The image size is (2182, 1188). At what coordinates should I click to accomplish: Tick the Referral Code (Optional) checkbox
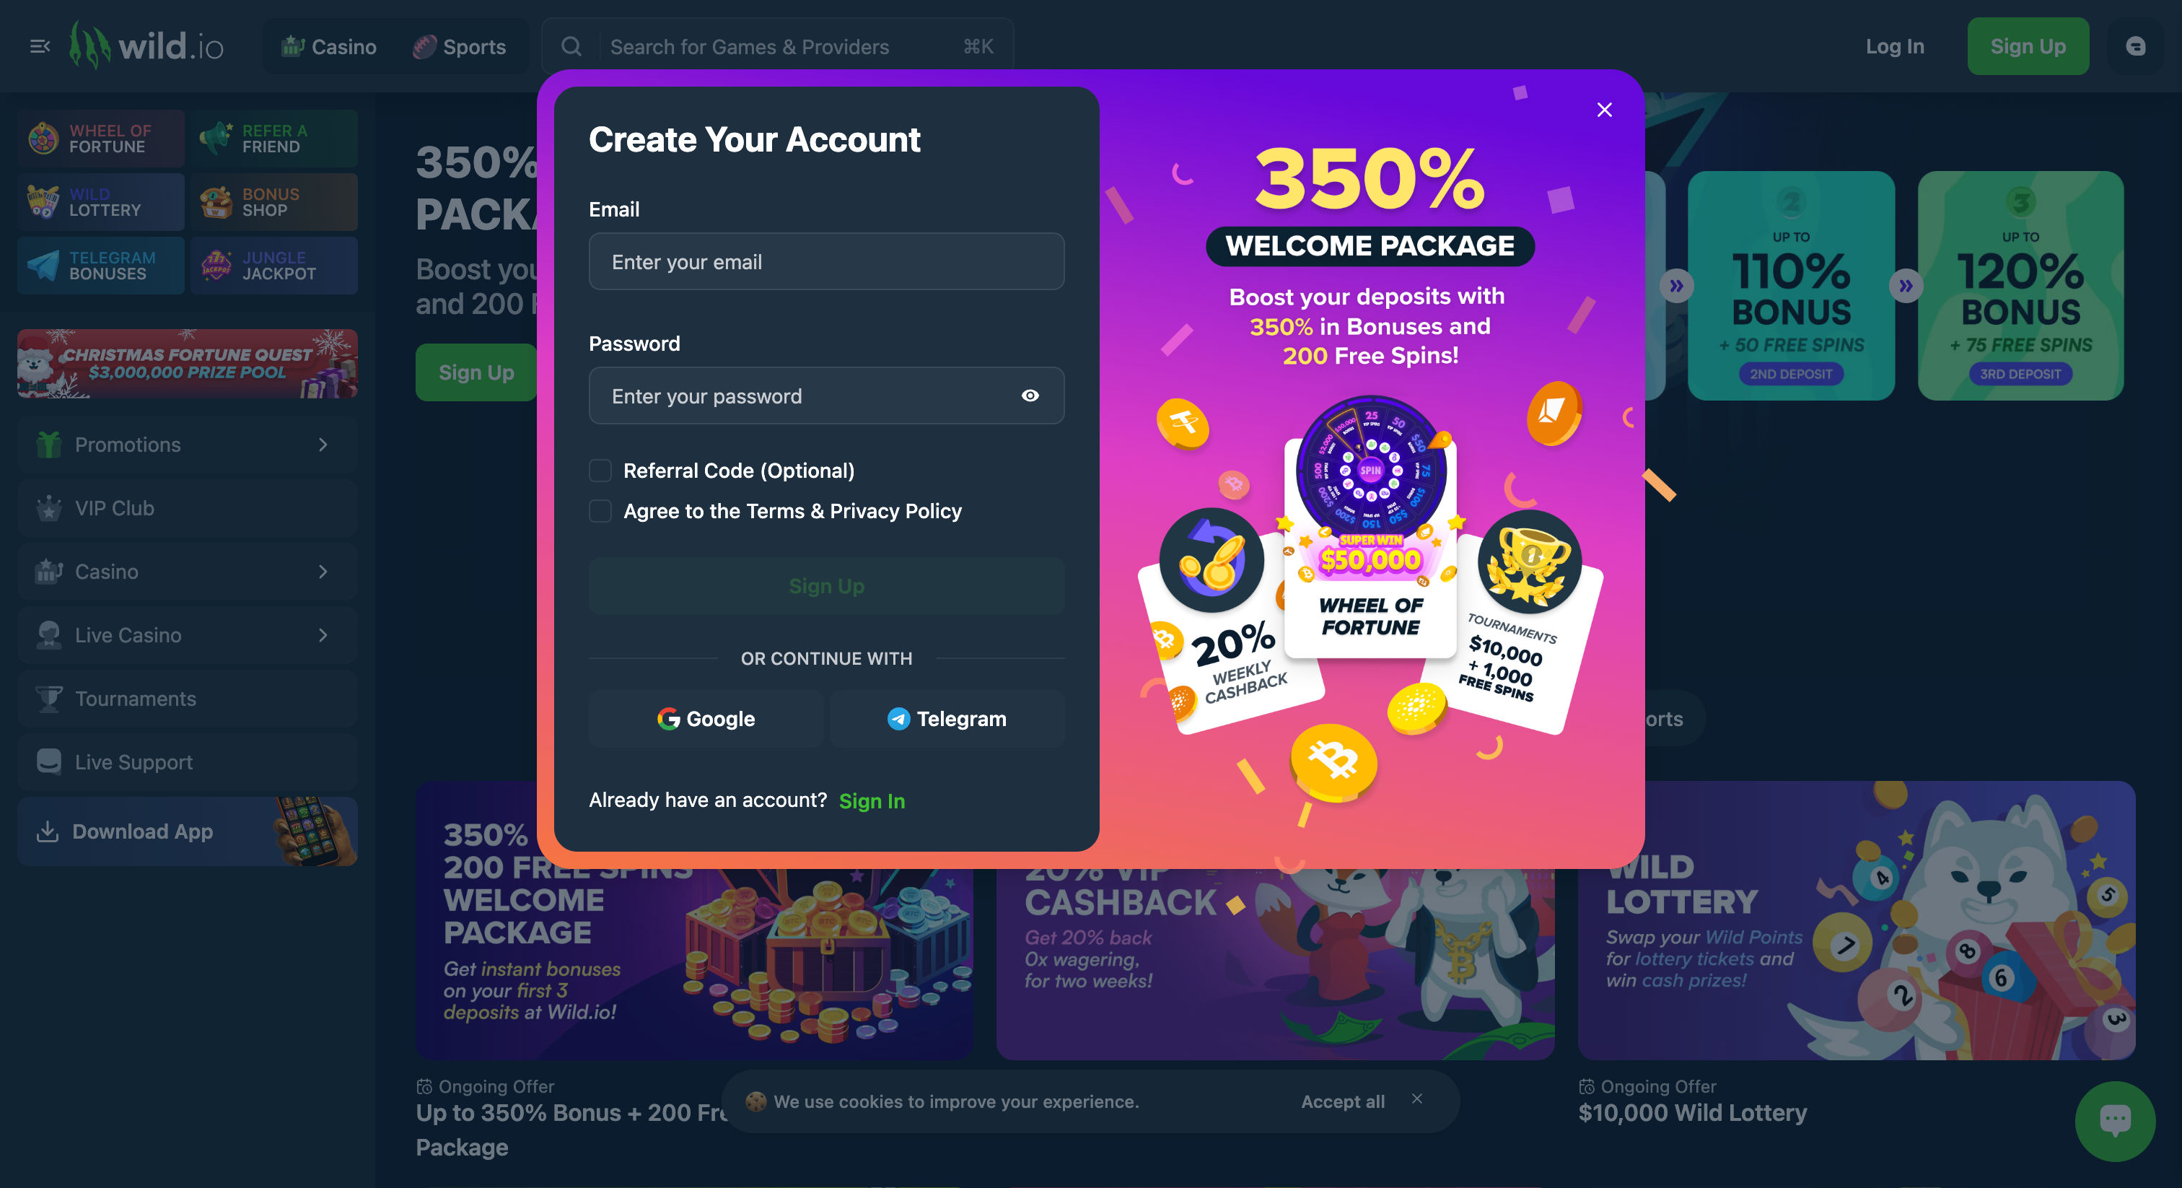(600, 471)
